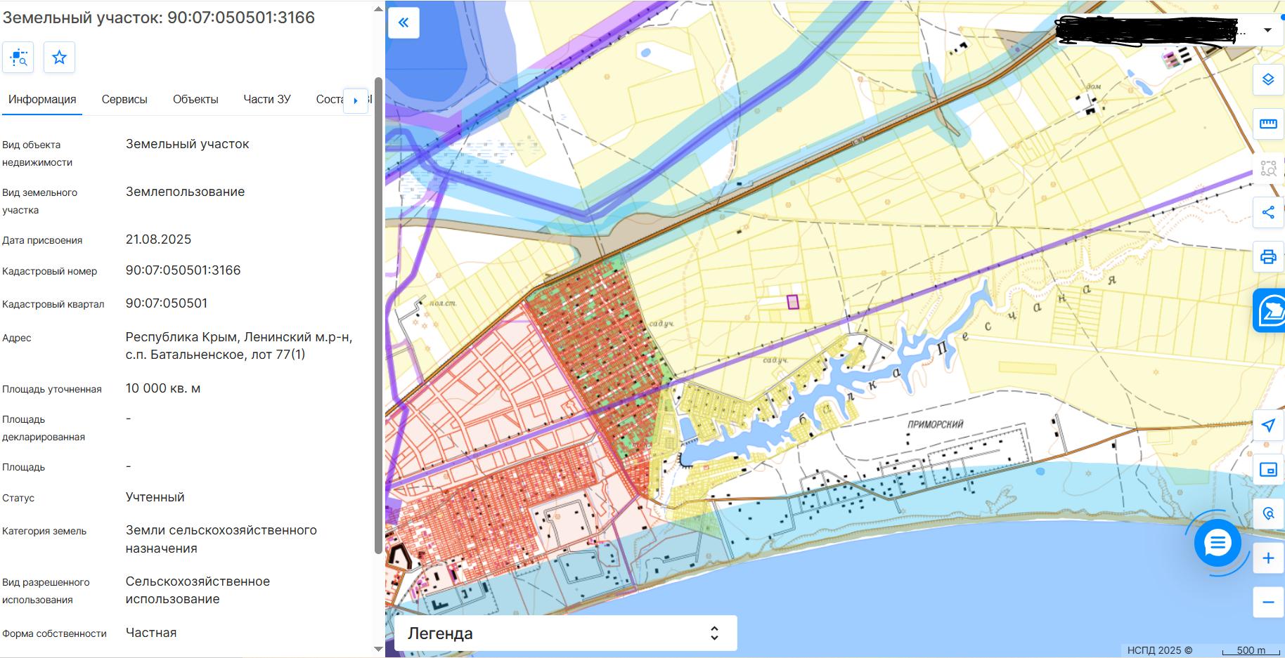Collapse the info panel with double chevron

pyautogui.click(x=403, y=22)
